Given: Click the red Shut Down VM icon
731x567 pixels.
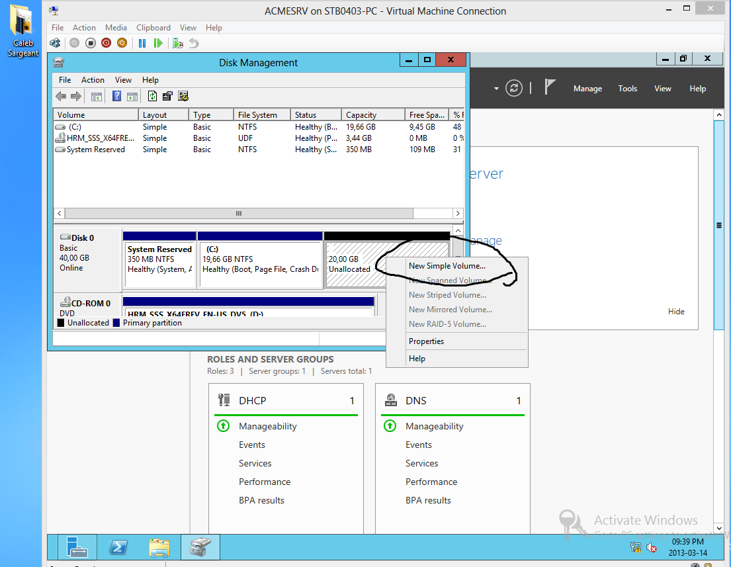Looking at the screenshot, I should tap(107, 44).
